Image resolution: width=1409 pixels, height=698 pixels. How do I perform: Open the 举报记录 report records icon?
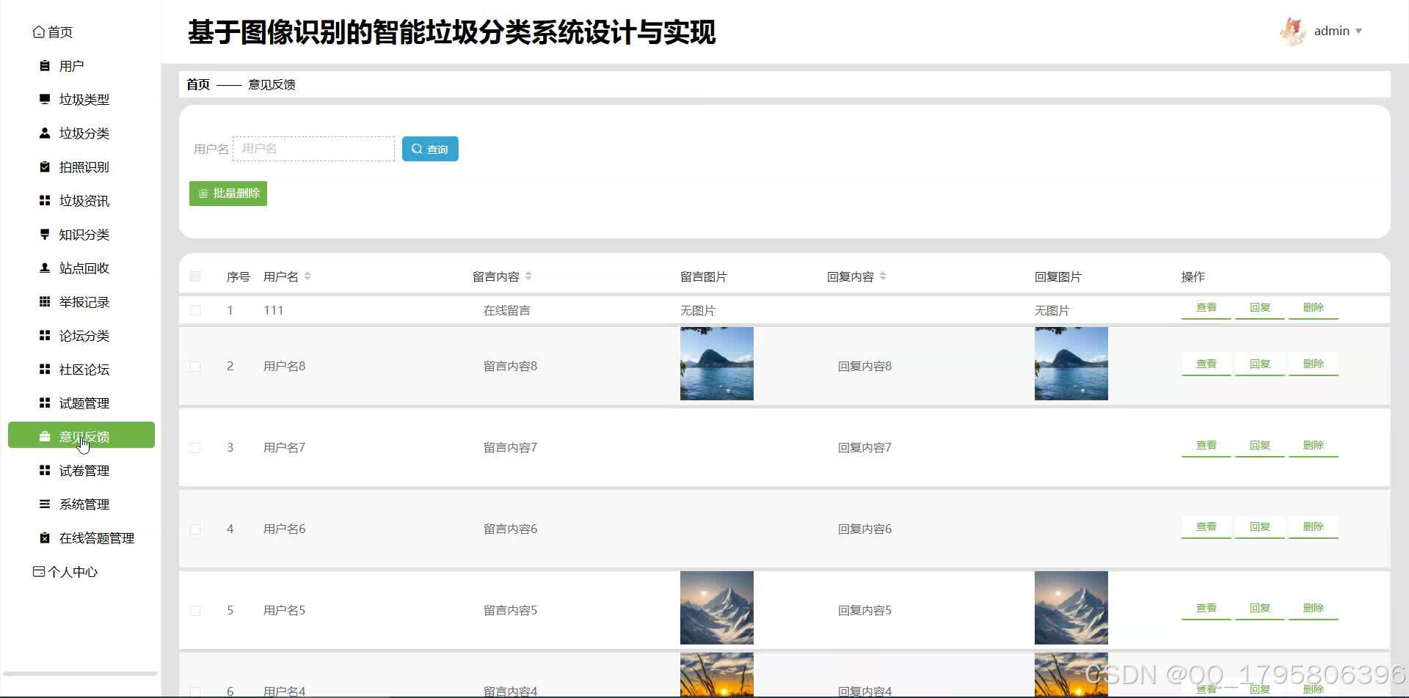click(44, 301)
